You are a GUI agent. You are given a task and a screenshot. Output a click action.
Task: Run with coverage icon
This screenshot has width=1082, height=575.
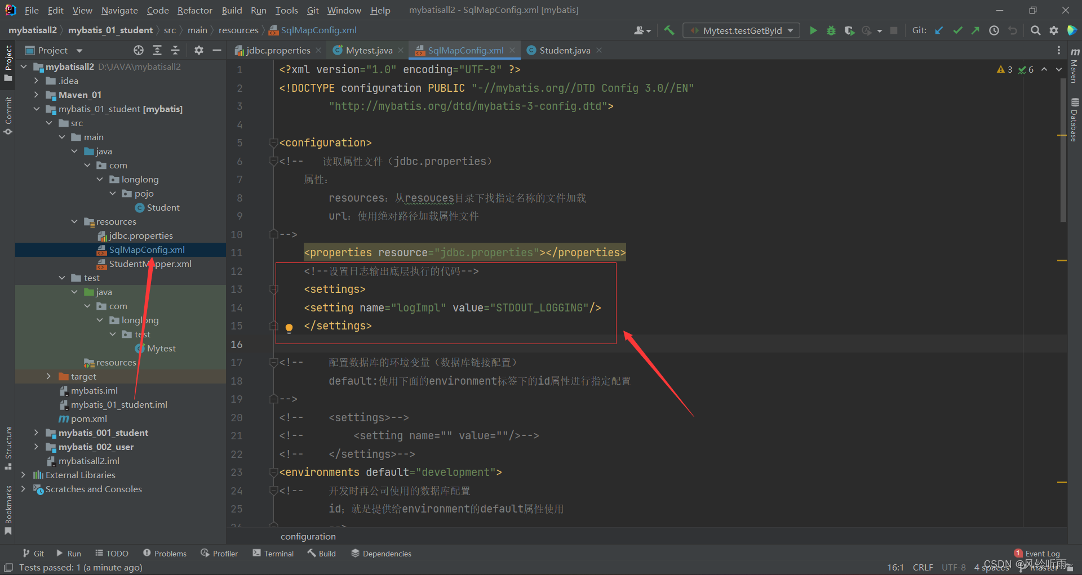point(849,30)
